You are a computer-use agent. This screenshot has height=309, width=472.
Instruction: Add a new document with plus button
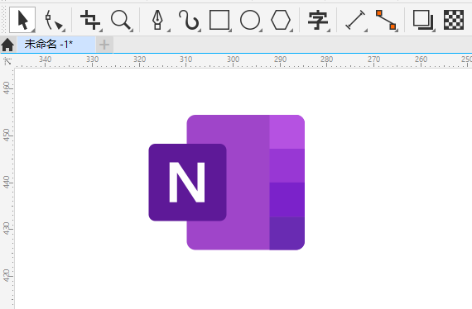pyautogui.click(x=104, y=45)
